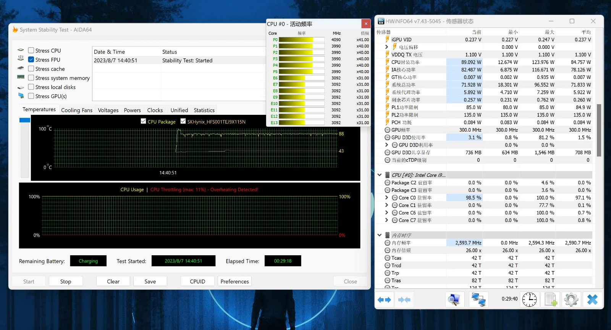Click the P0 core frequency bar

(x=302, y=40)
